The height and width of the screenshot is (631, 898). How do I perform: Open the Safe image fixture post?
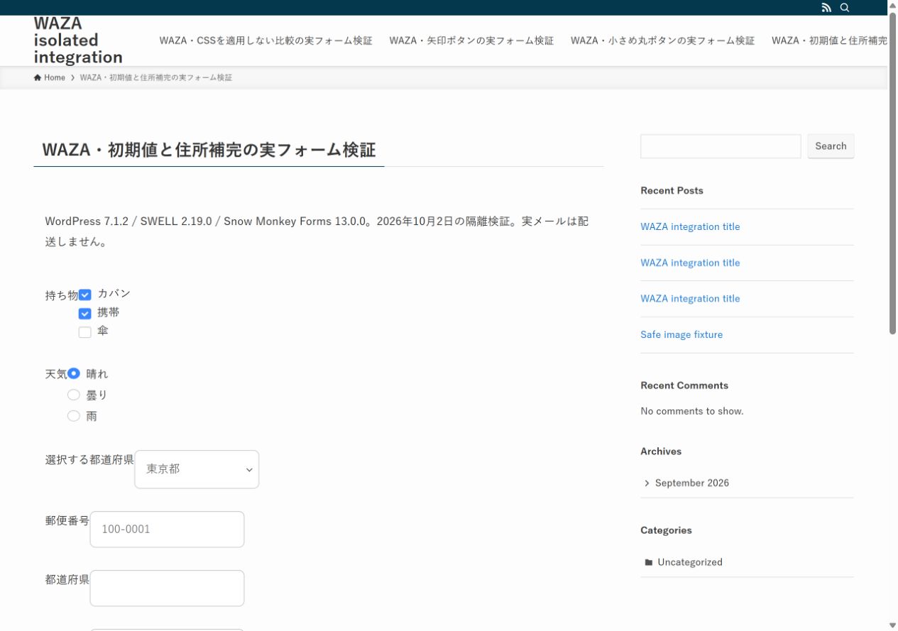tap(681, 335)
